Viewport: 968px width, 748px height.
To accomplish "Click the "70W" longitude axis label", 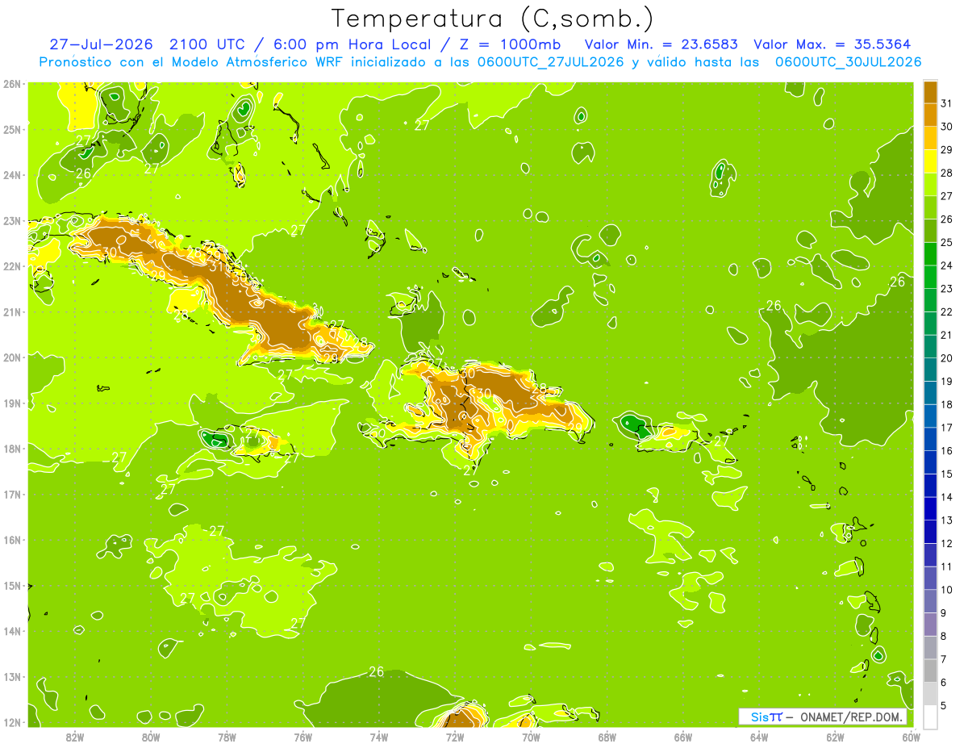I will pos(531,736).
